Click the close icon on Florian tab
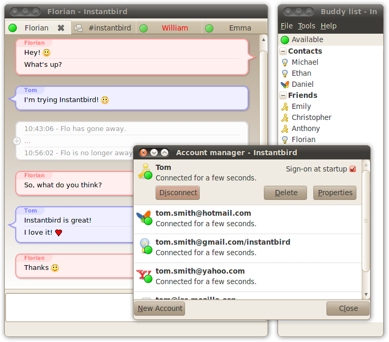The image size is (389, 342). (61, 28)
